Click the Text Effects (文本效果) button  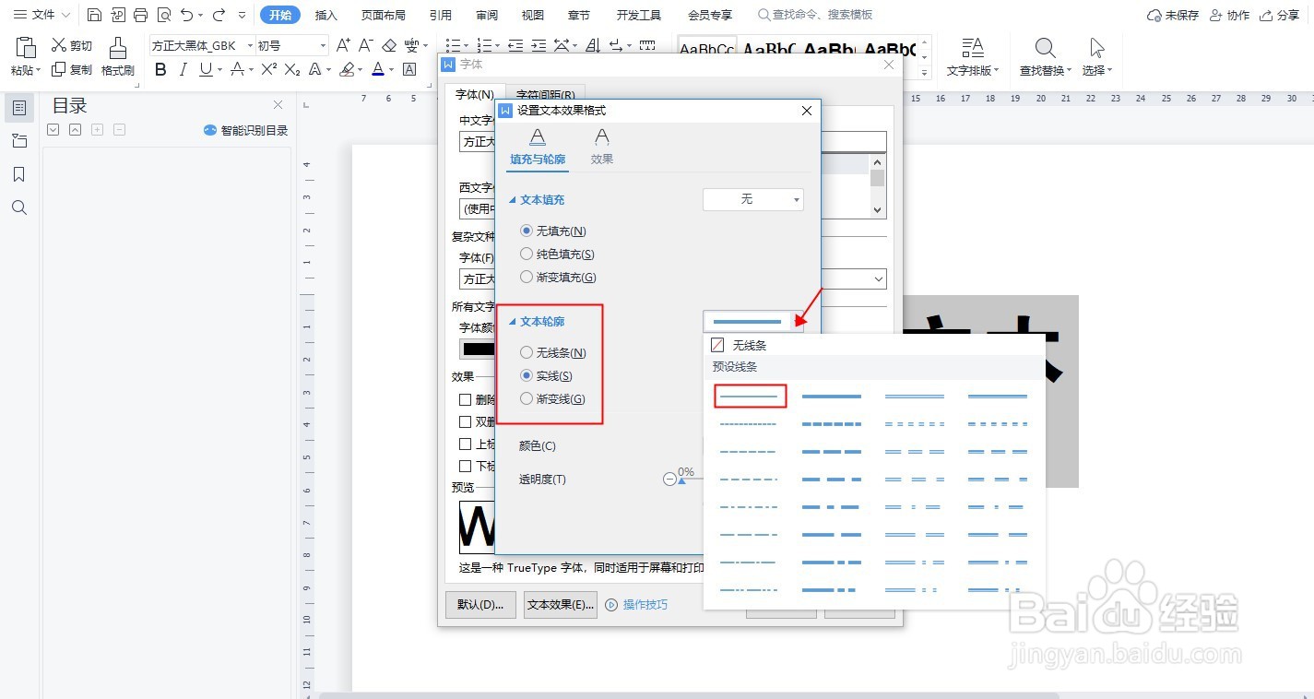point(561,605)
